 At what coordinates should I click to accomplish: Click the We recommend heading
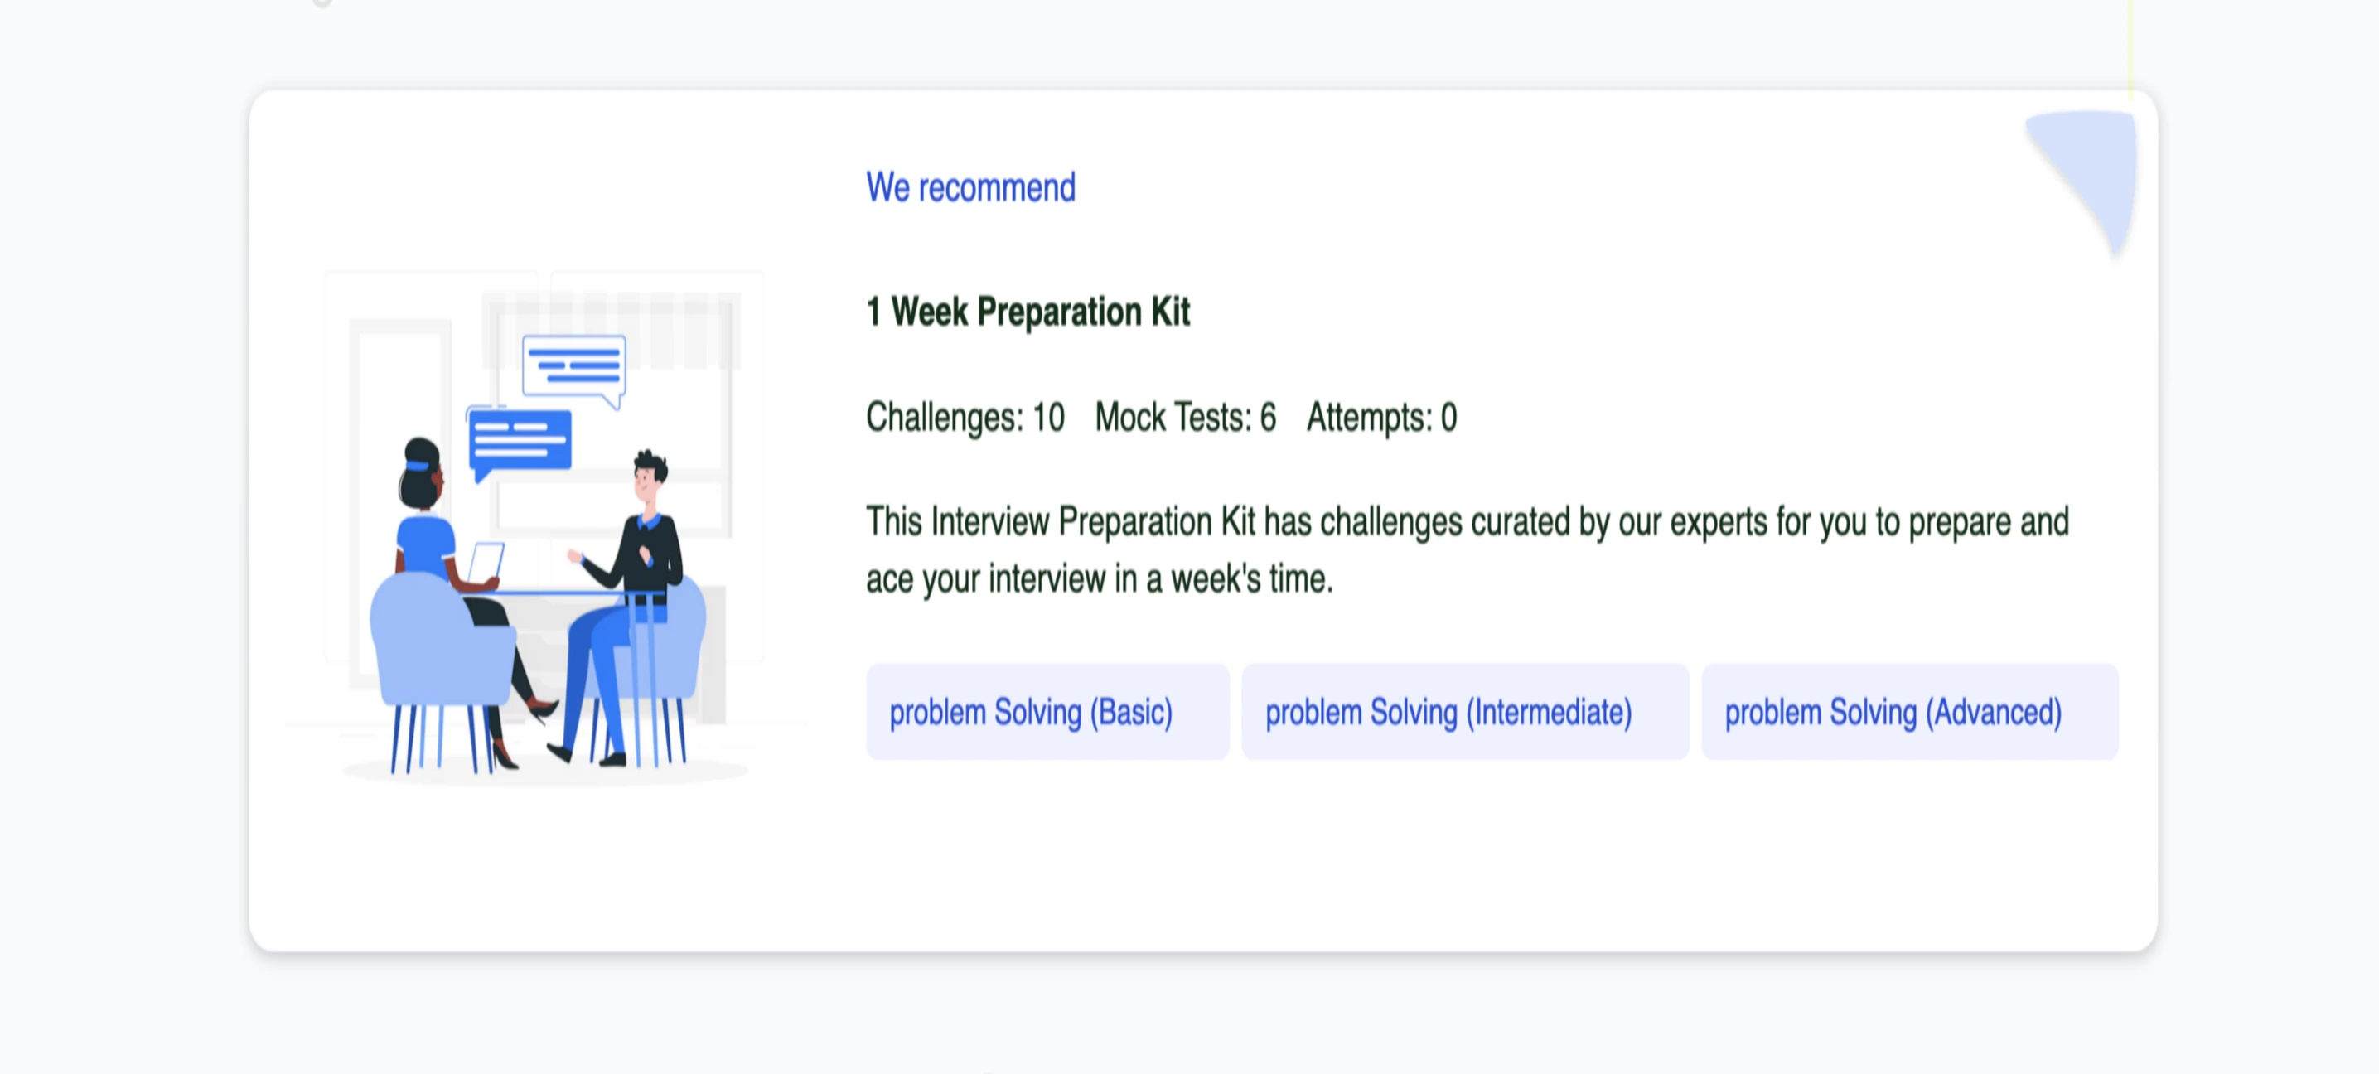tap(970, 187)
